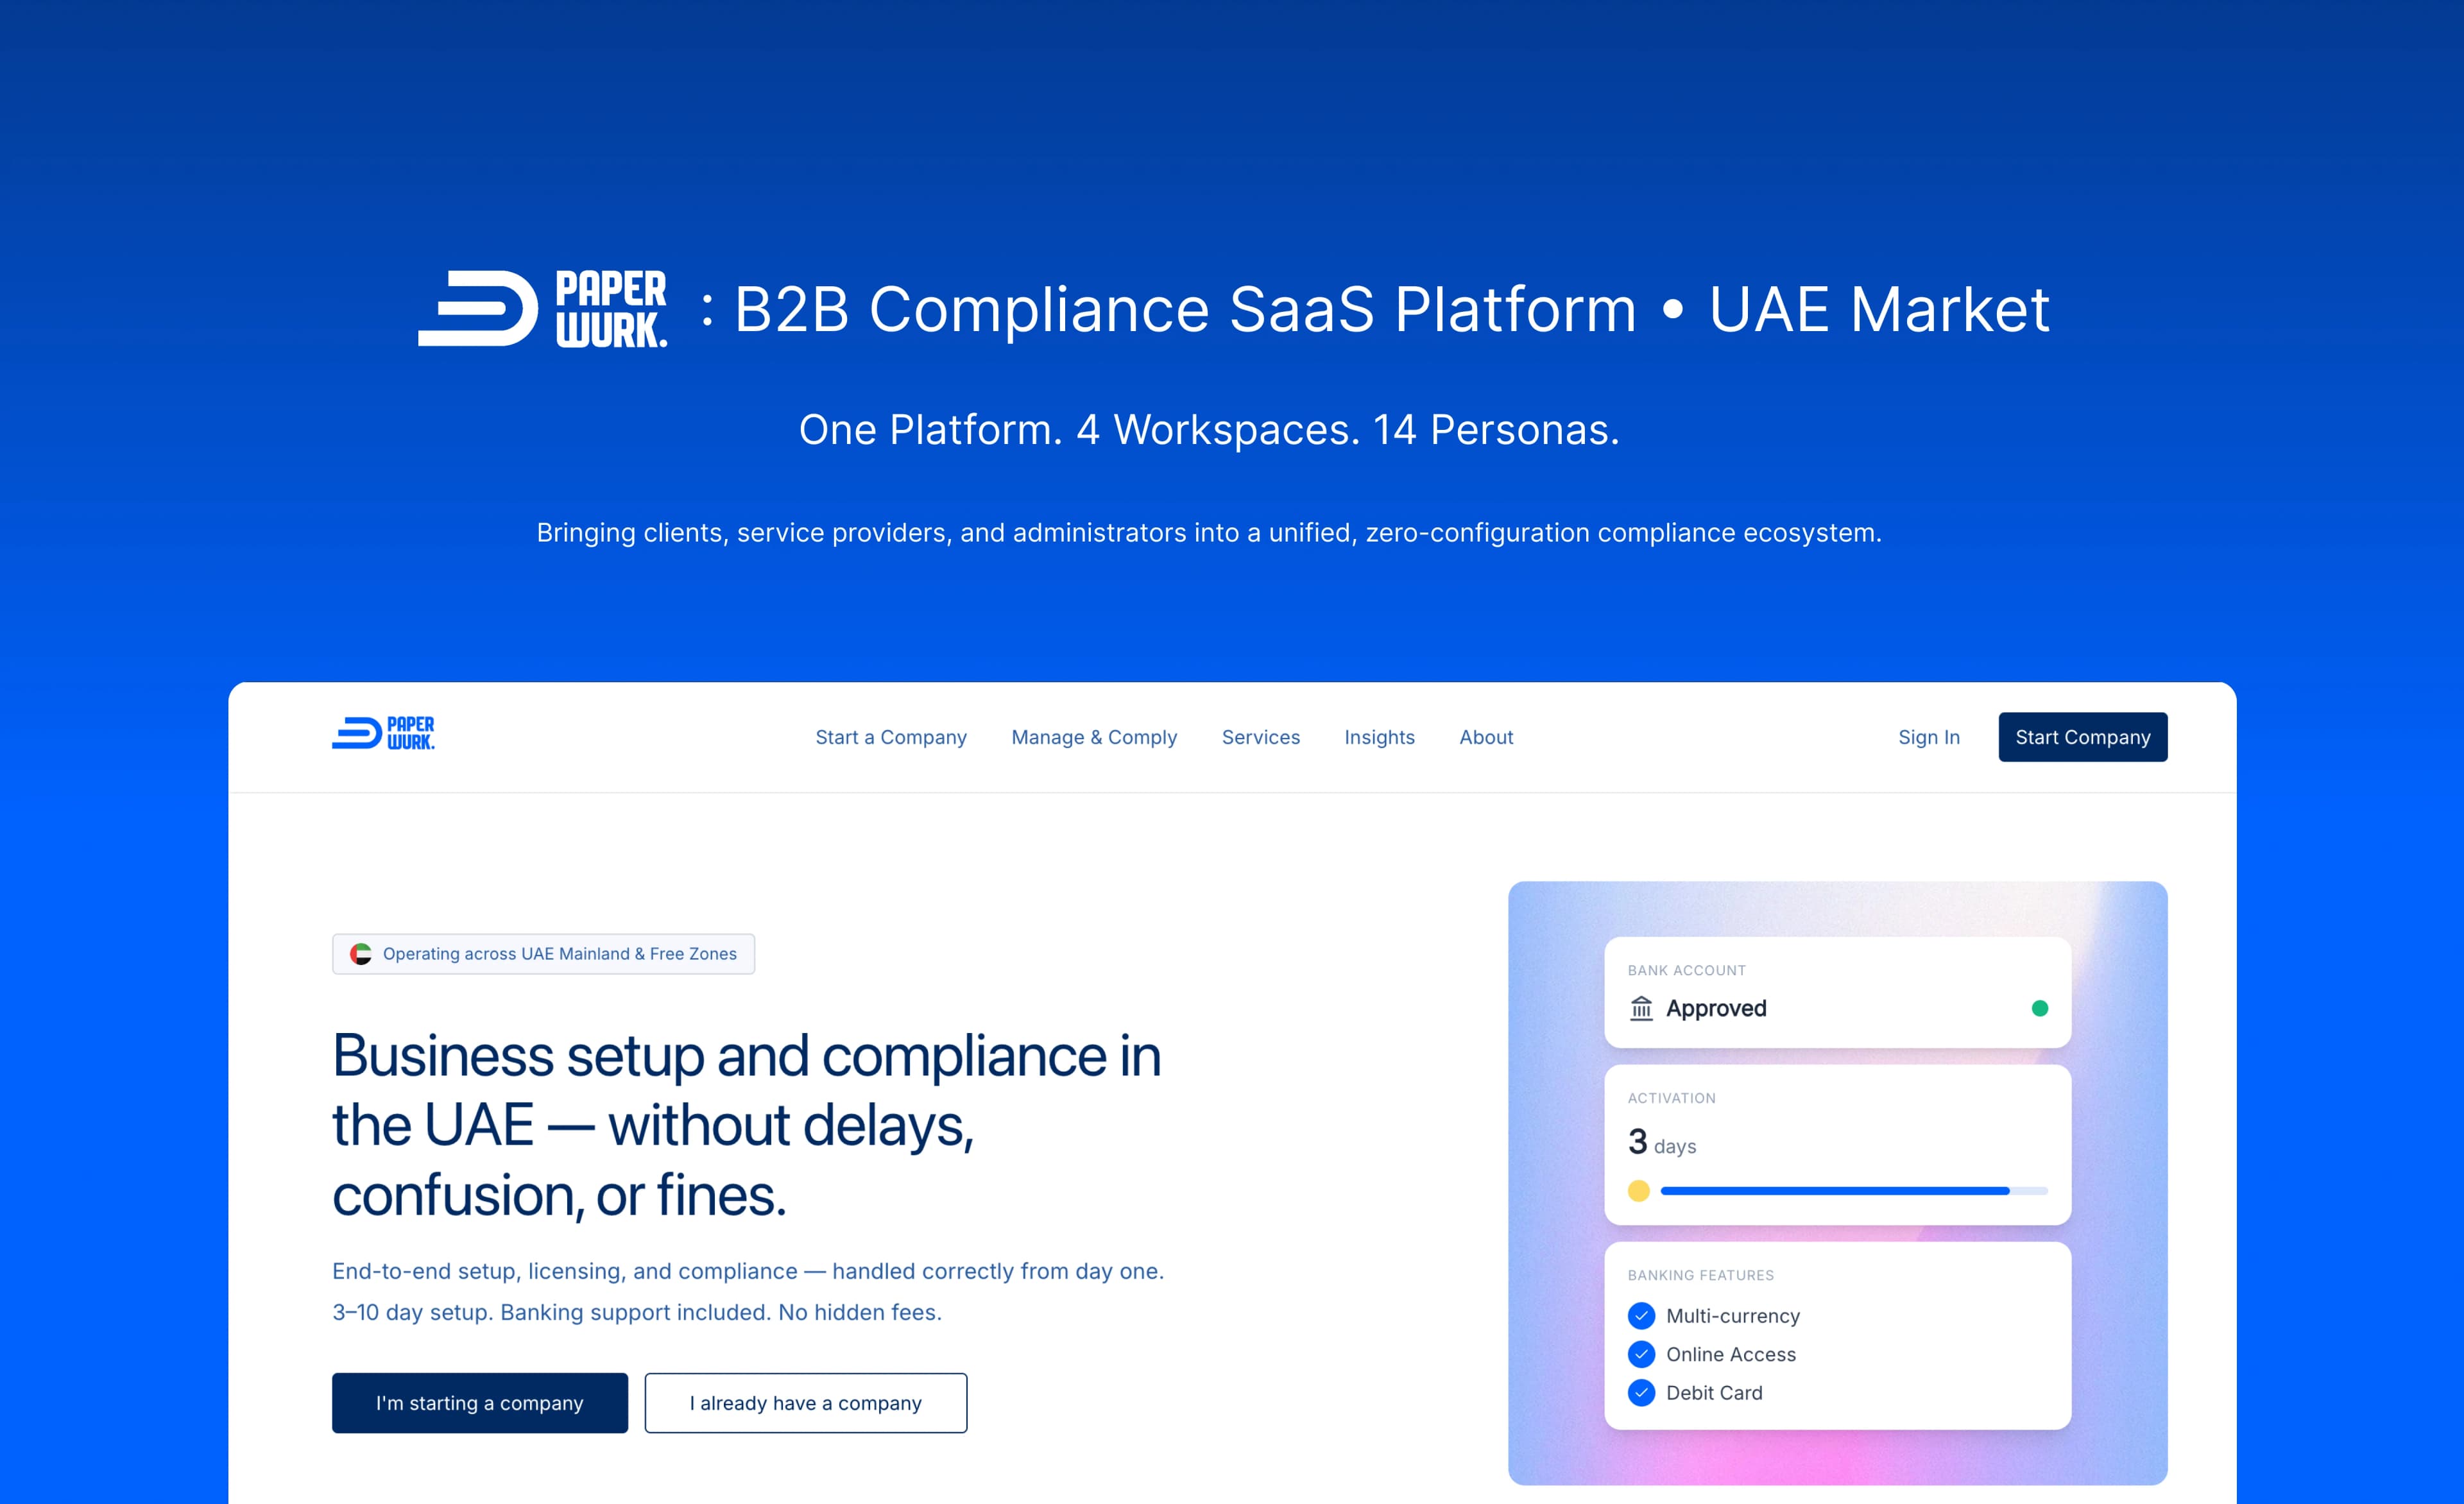The image size is (2464, 1504).
Task: Click the Bringing clients, service providers tagline
Action: (x=1209, y=533)
